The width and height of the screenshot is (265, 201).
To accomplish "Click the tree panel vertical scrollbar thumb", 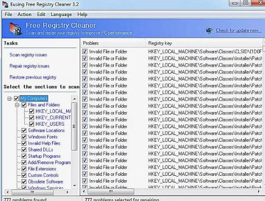I will pos(74,126).
